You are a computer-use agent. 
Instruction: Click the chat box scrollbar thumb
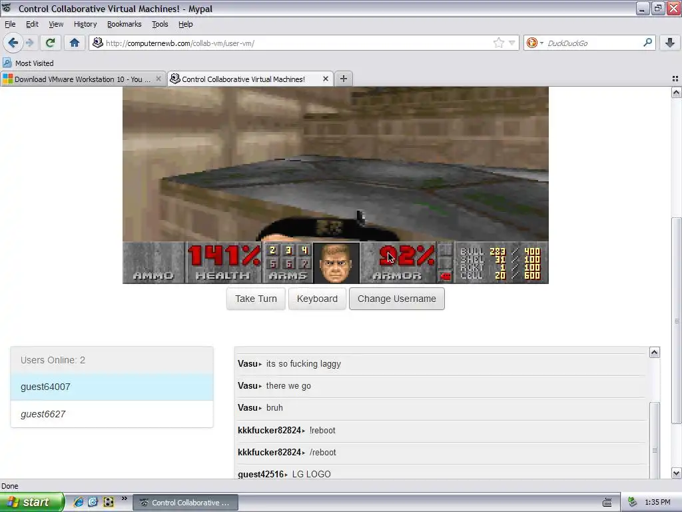[x=654, y=440]
